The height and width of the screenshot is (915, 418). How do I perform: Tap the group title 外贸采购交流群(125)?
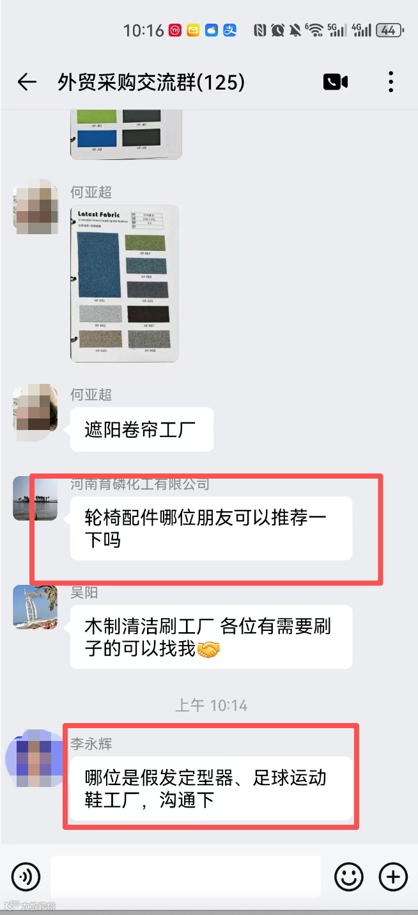tap(151, 82)
